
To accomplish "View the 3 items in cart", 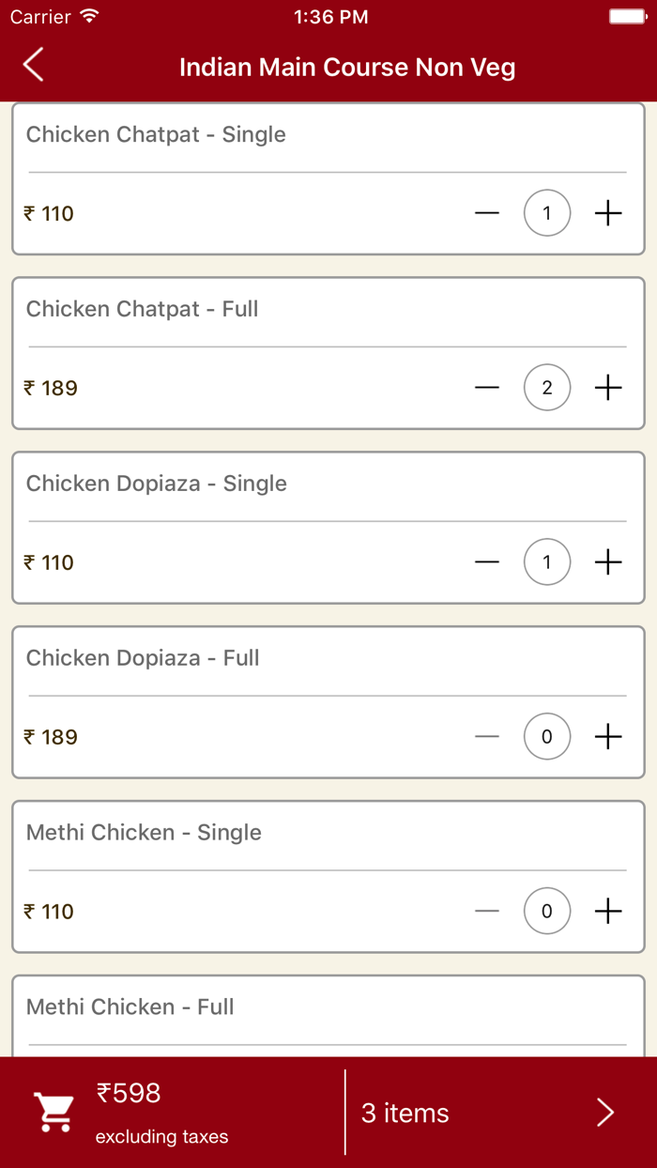I will click(405, 1114).
